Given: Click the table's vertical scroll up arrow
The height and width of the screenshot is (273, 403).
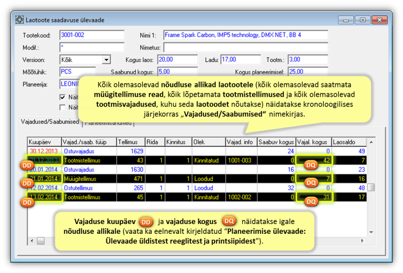Looking at the screenshot, I should [x=371, y=142].
